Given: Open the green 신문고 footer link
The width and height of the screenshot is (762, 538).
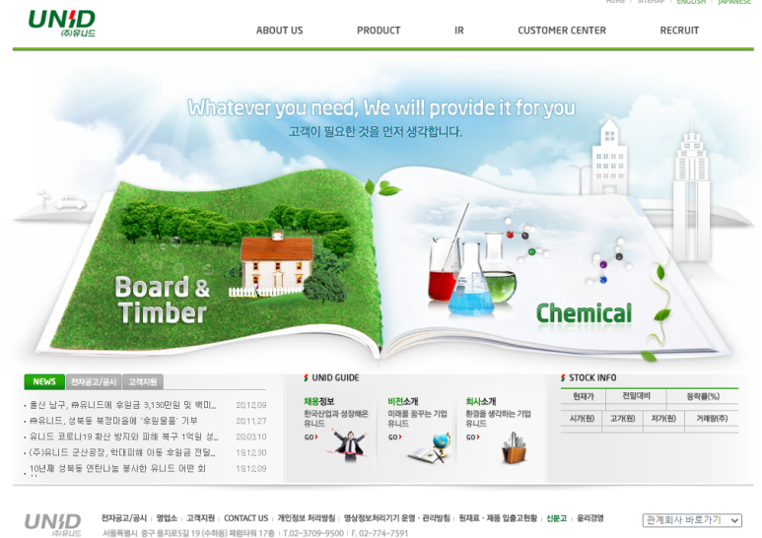Looking at the screenshot, I should click(556, 518).
